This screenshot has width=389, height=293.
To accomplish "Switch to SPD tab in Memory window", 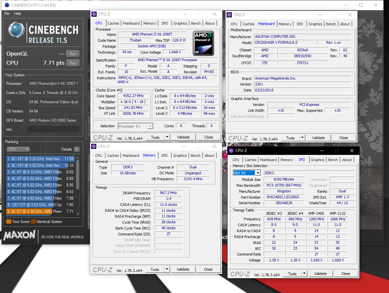I will (x=164, y=156).
